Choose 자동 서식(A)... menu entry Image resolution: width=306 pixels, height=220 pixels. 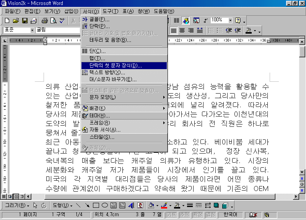(x=124, y=130)
